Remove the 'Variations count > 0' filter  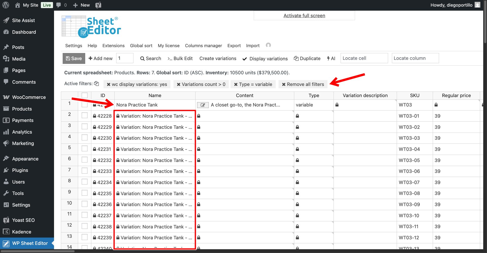tap(179, 84)
